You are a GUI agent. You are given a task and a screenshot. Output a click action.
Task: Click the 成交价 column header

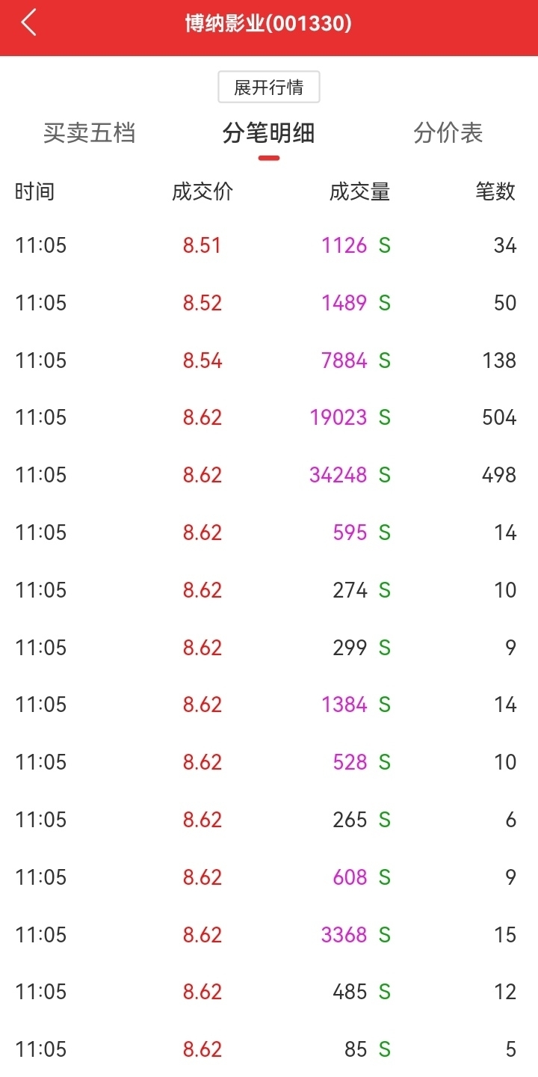pos(202,191)
